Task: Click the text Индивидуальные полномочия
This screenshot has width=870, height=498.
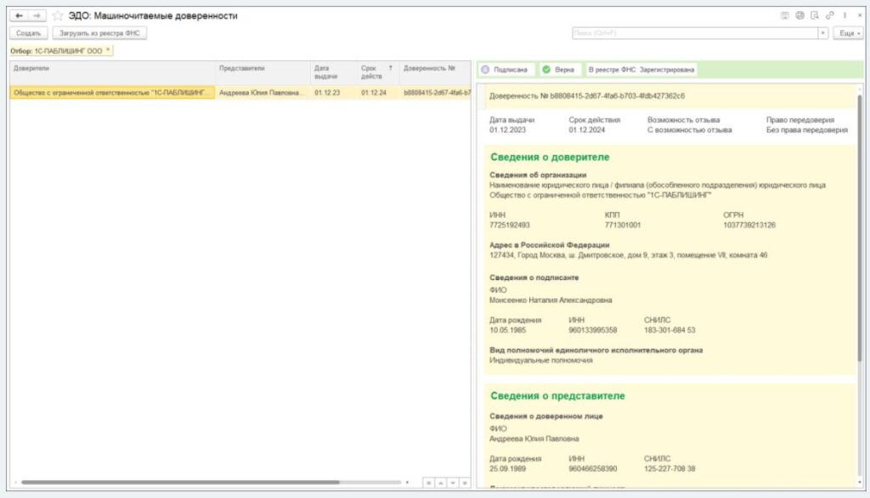Action: 541,360
